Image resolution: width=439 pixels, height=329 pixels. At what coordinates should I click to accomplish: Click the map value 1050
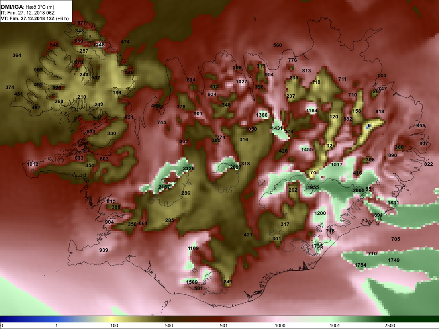(x=251, y=129)
